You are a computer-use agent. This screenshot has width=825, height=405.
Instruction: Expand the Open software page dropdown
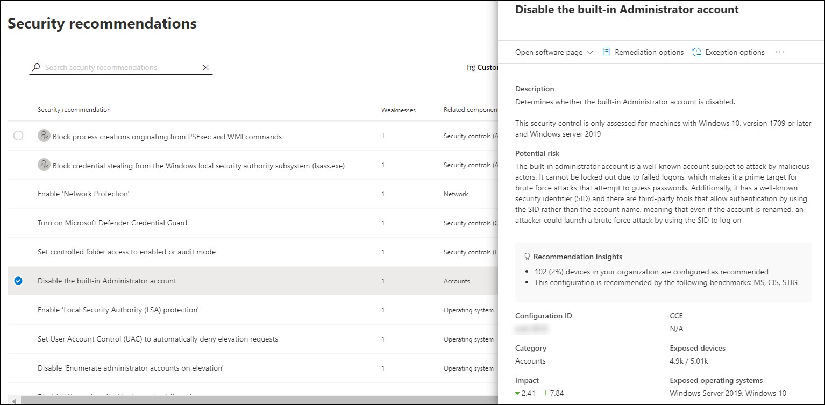pyautogui.click(x=554, y=52)
